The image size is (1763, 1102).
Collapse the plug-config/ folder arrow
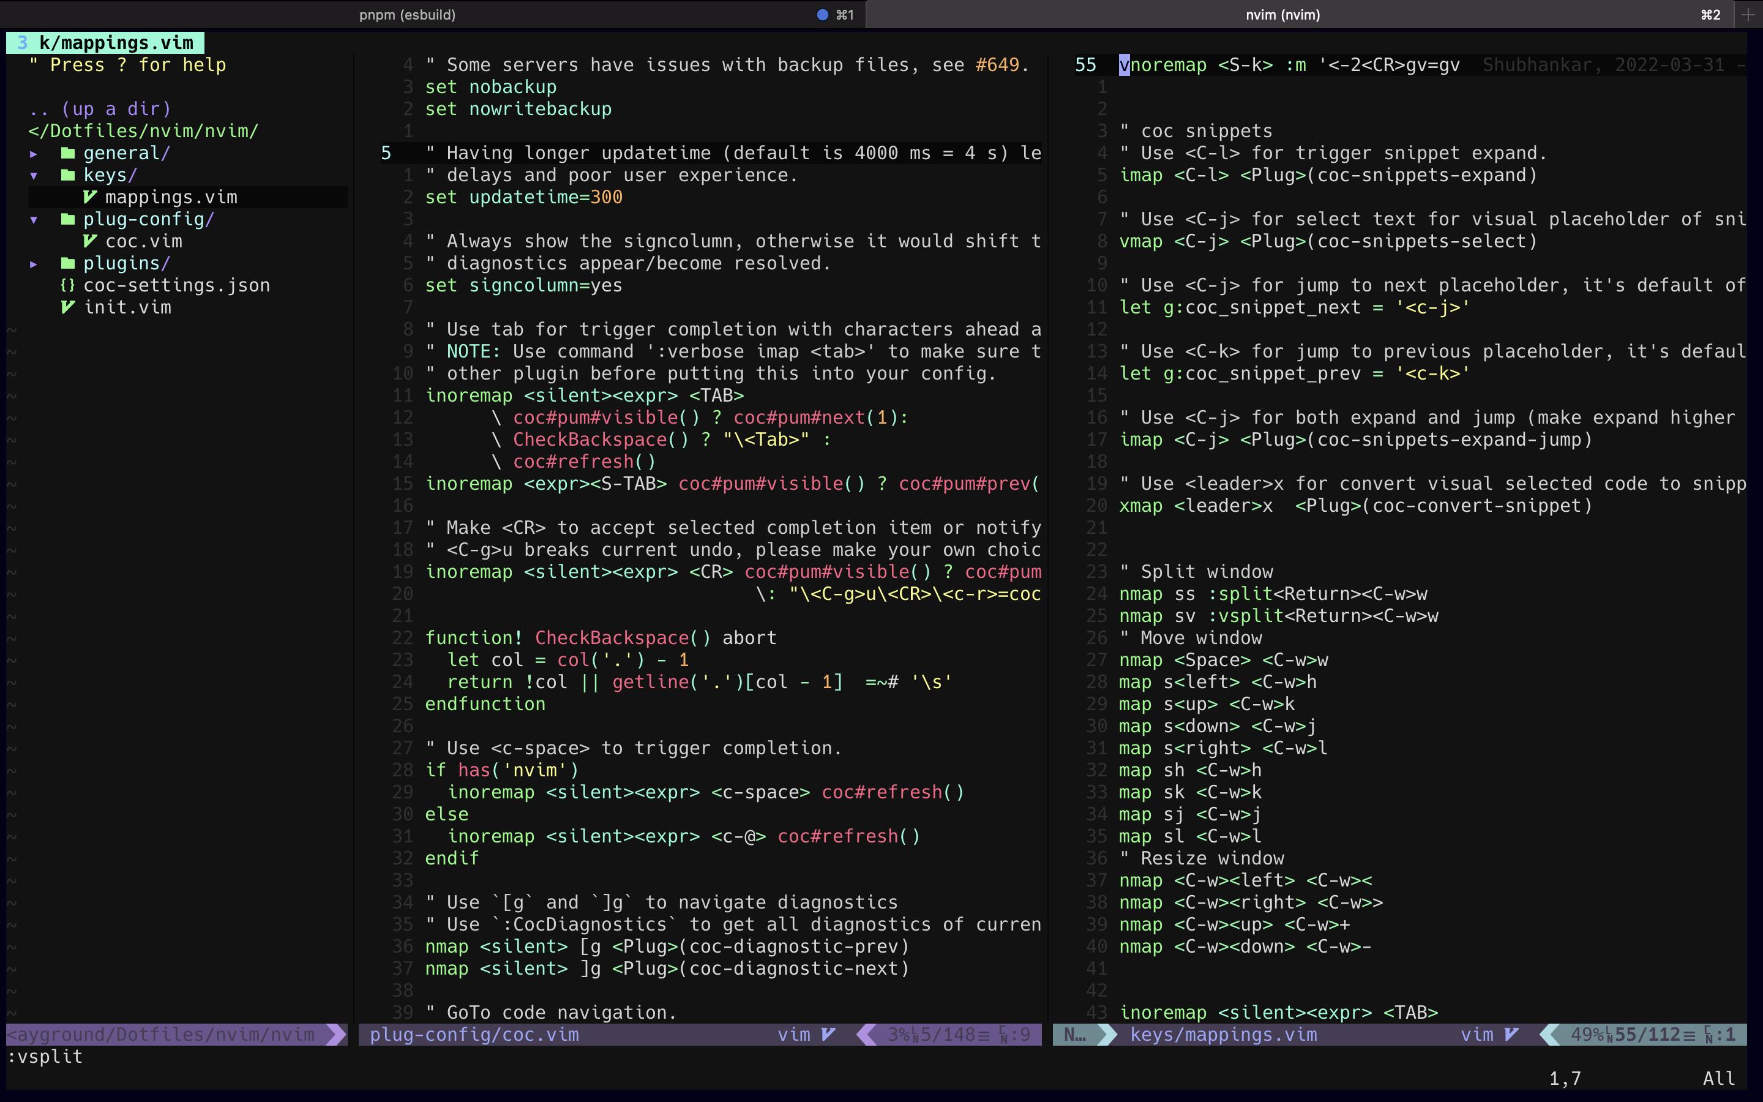(x=34, y=219)
